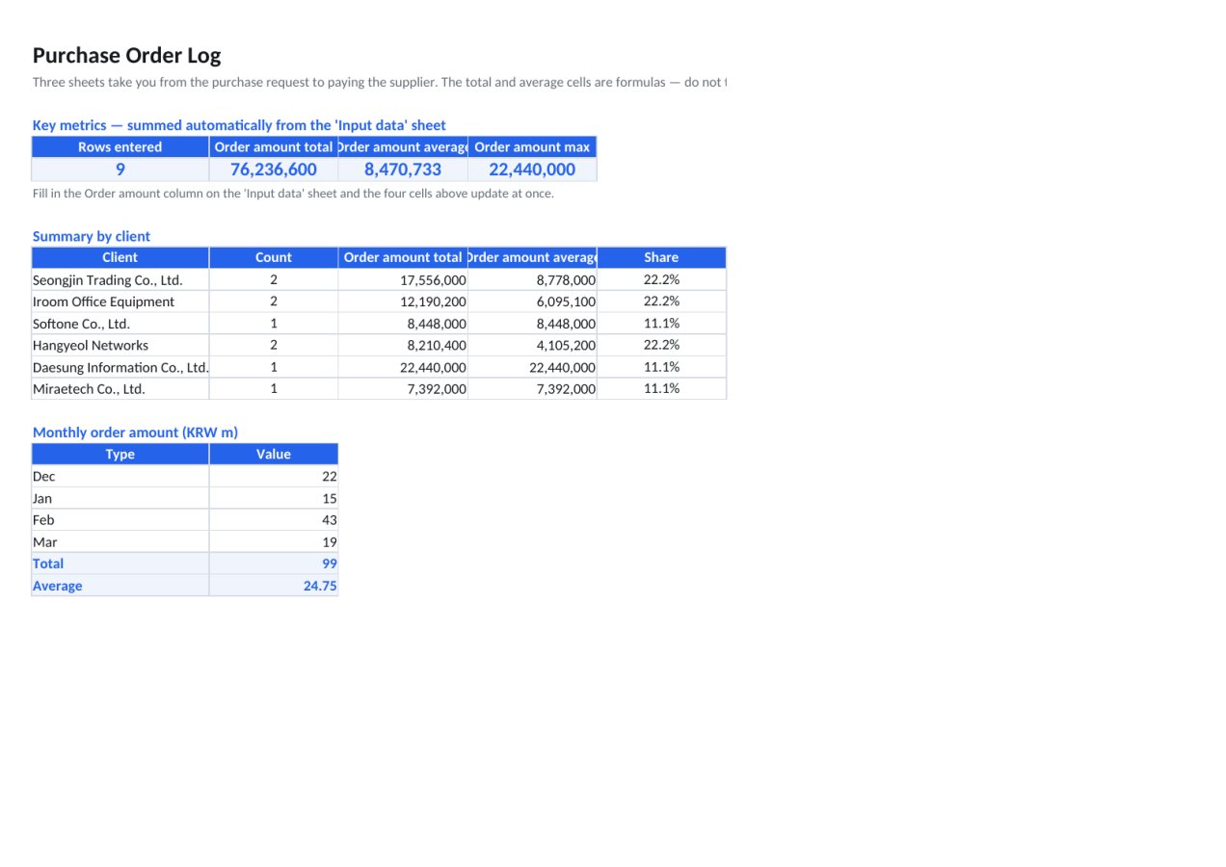Click the average '8,778,000'
This screenshot has width=1226, height=867.
tap(532, 280)
